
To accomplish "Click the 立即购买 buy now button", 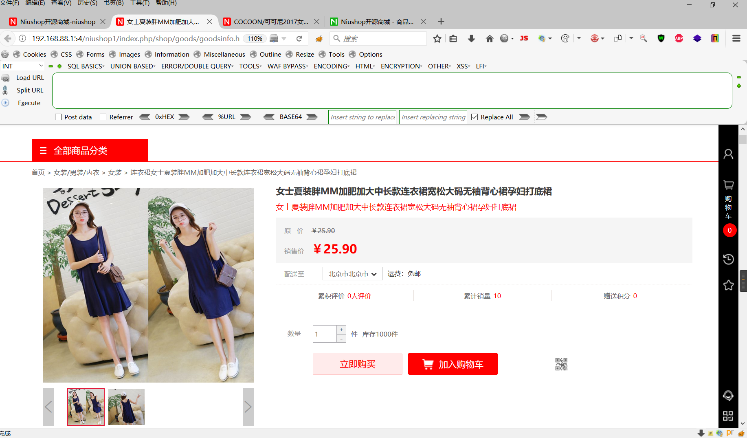I will [357, 364].
